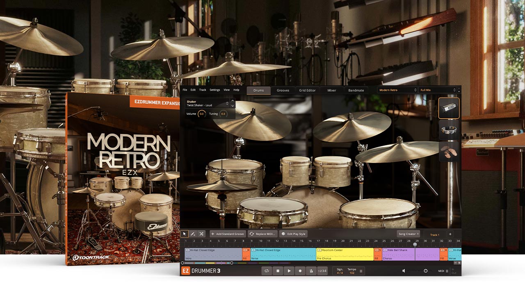The height and width of the screenshot is (295, 525).
Task: Open the Modern Retro library dropdown
Action: pyautogui.click(x=397, y=90)
